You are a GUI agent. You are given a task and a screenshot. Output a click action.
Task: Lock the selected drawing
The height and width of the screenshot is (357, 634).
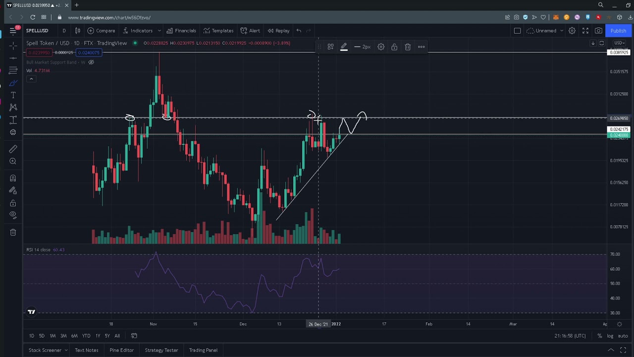tap(394, 47)
